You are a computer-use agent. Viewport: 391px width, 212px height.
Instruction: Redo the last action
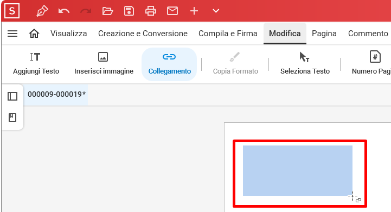pyautogui.click(x=86, y=11)
